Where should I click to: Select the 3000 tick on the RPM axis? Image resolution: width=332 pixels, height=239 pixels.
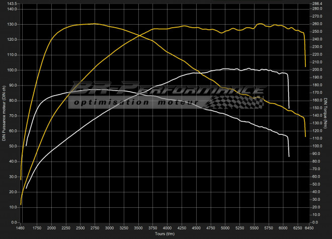109,228
